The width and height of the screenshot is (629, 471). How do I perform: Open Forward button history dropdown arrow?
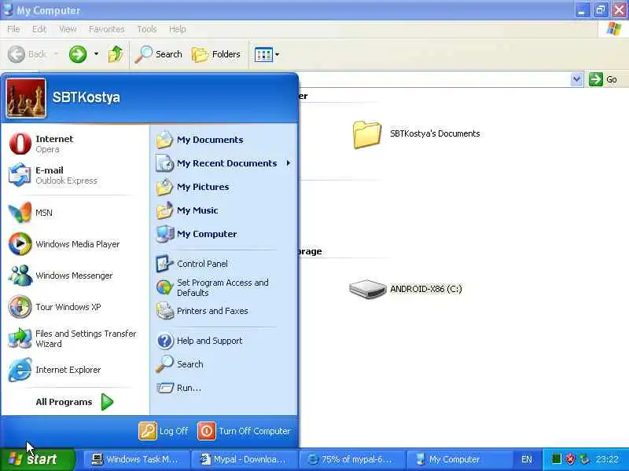96,53
